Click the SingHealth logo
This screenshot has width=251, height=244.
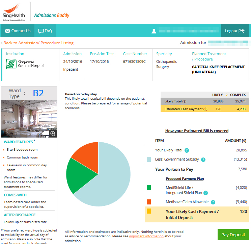(x=14, y=13)
